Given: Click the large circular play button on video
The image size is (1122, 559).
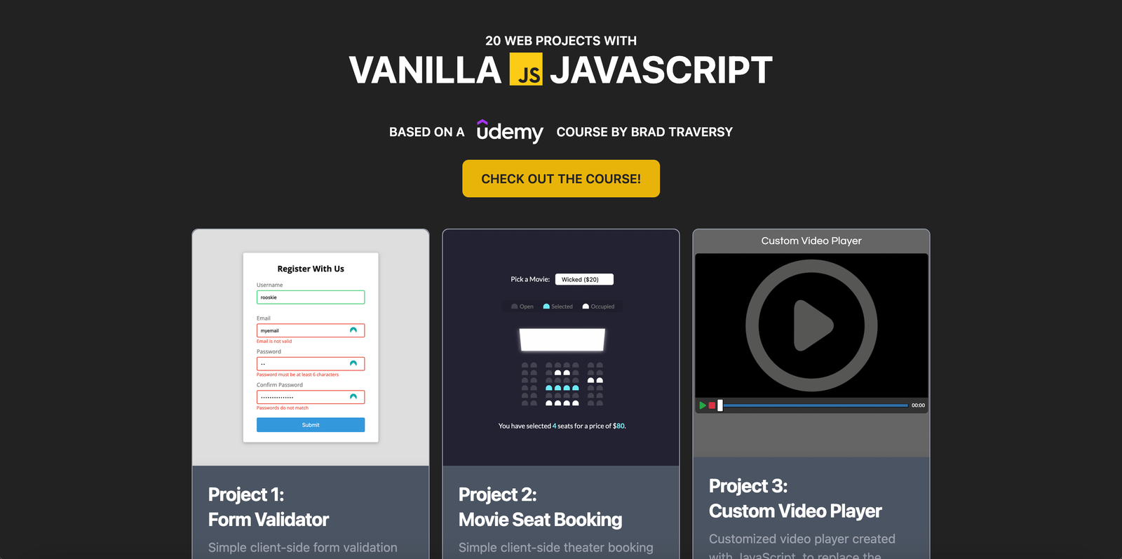Looking at the screenshot, I should (x=811, y=325).
